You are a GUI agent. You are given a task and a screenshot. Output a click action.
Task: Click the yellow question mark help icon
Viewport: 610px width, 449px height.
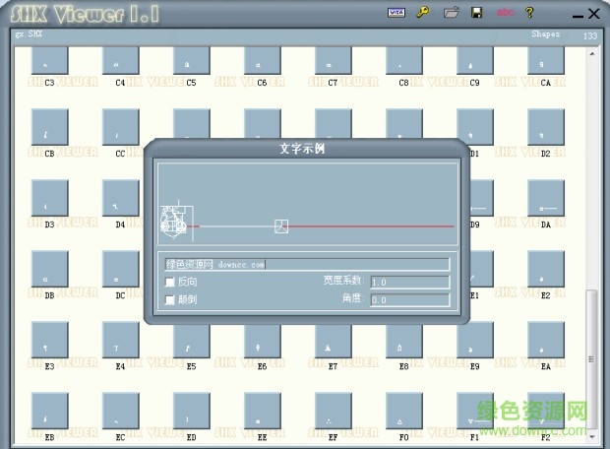coord(529,13)
